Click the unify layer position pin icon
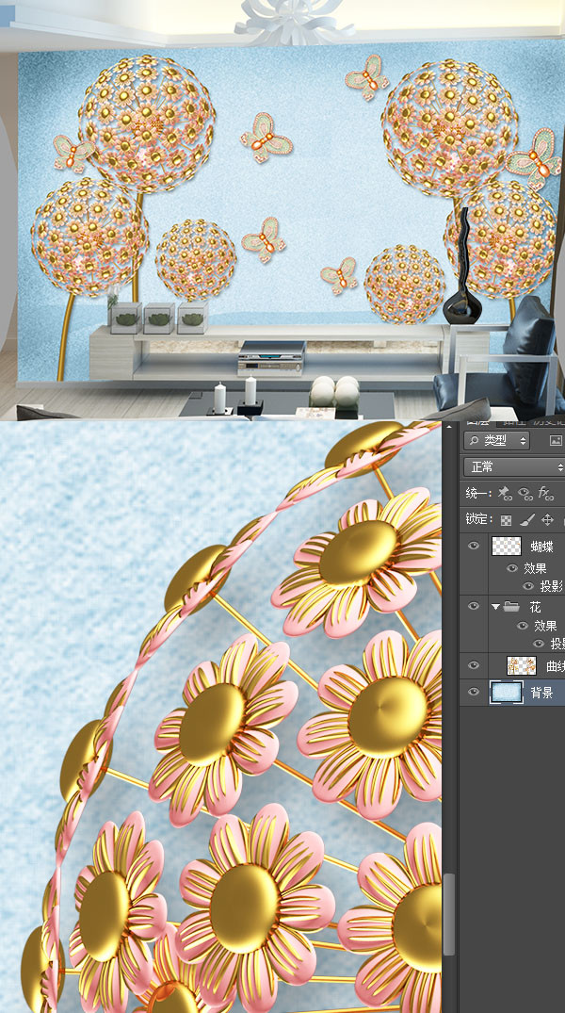This screenshot has width=565, height=1013. (x=505, y=494)
